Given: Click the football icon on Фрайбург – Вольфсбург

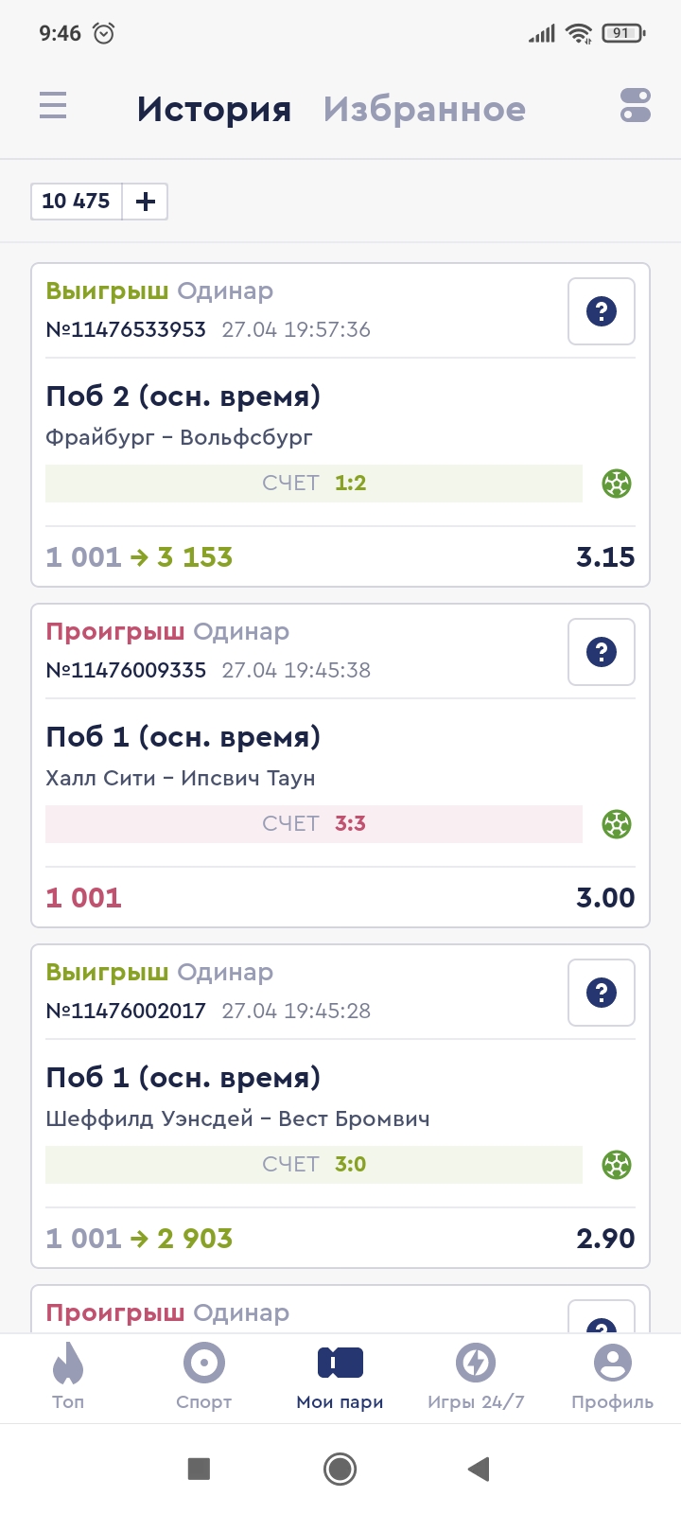Looking at the screenshot, I should [x=617, y=484].
